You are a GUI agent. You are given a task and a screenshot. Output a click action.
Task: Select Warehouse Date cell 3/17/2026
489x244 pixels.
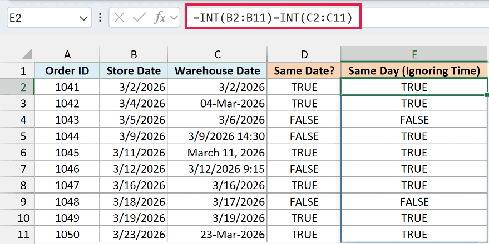(217, 202)
